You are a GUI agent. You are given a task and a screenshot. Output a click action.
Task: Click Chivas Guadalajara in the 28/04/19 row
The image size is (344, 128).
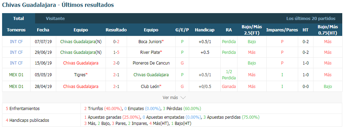click(x=81, y=86)
